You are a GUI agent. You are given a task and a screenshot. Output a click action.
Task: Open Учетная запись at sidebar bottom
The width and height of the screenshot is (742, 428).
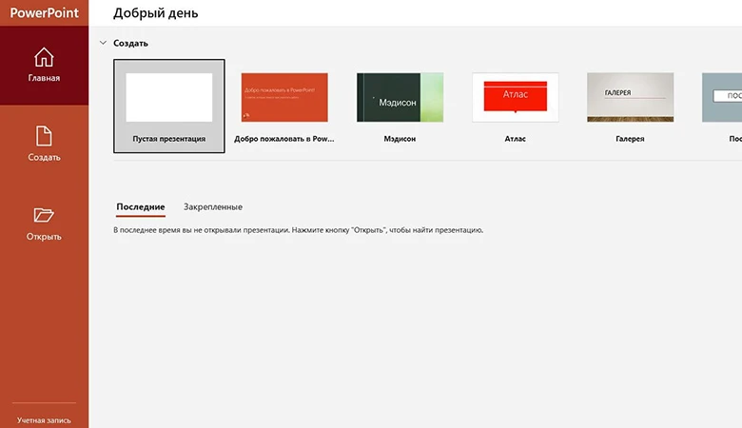(44, 419)
